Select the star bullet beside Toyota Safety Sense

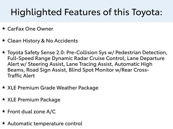(x=4, y=52)
